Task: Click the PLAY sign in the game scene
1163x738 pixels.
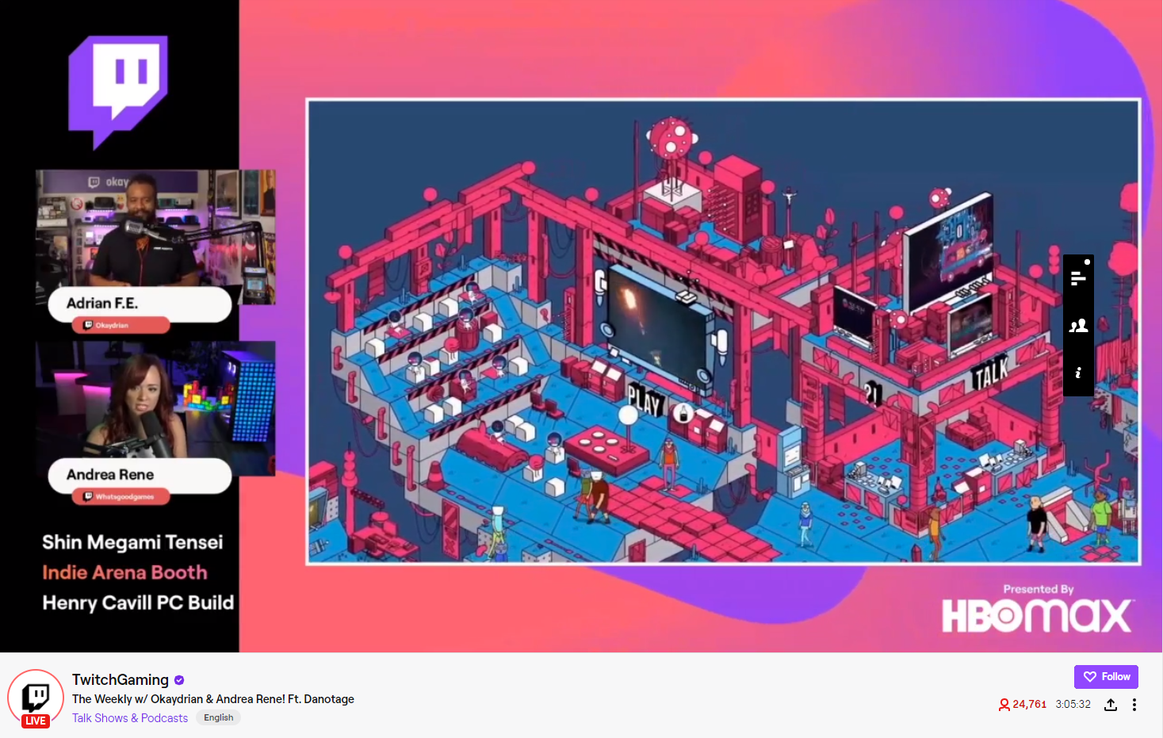Action: point(645,400)
